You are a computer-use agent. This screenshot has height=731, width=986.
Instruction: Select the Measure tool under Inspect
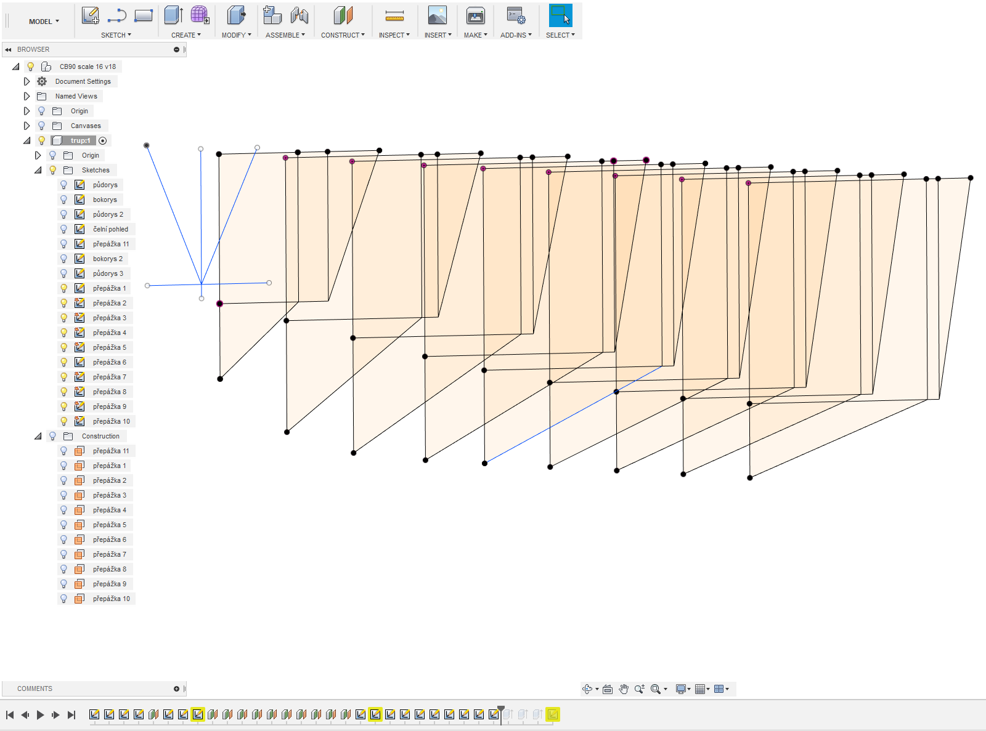[394, 16]
